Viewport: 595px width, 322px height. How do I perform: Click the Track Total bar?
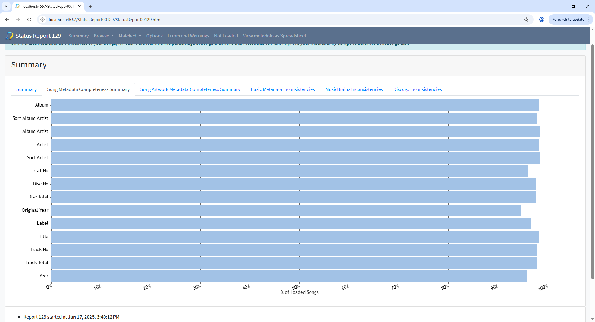click(x=294, y=263)
